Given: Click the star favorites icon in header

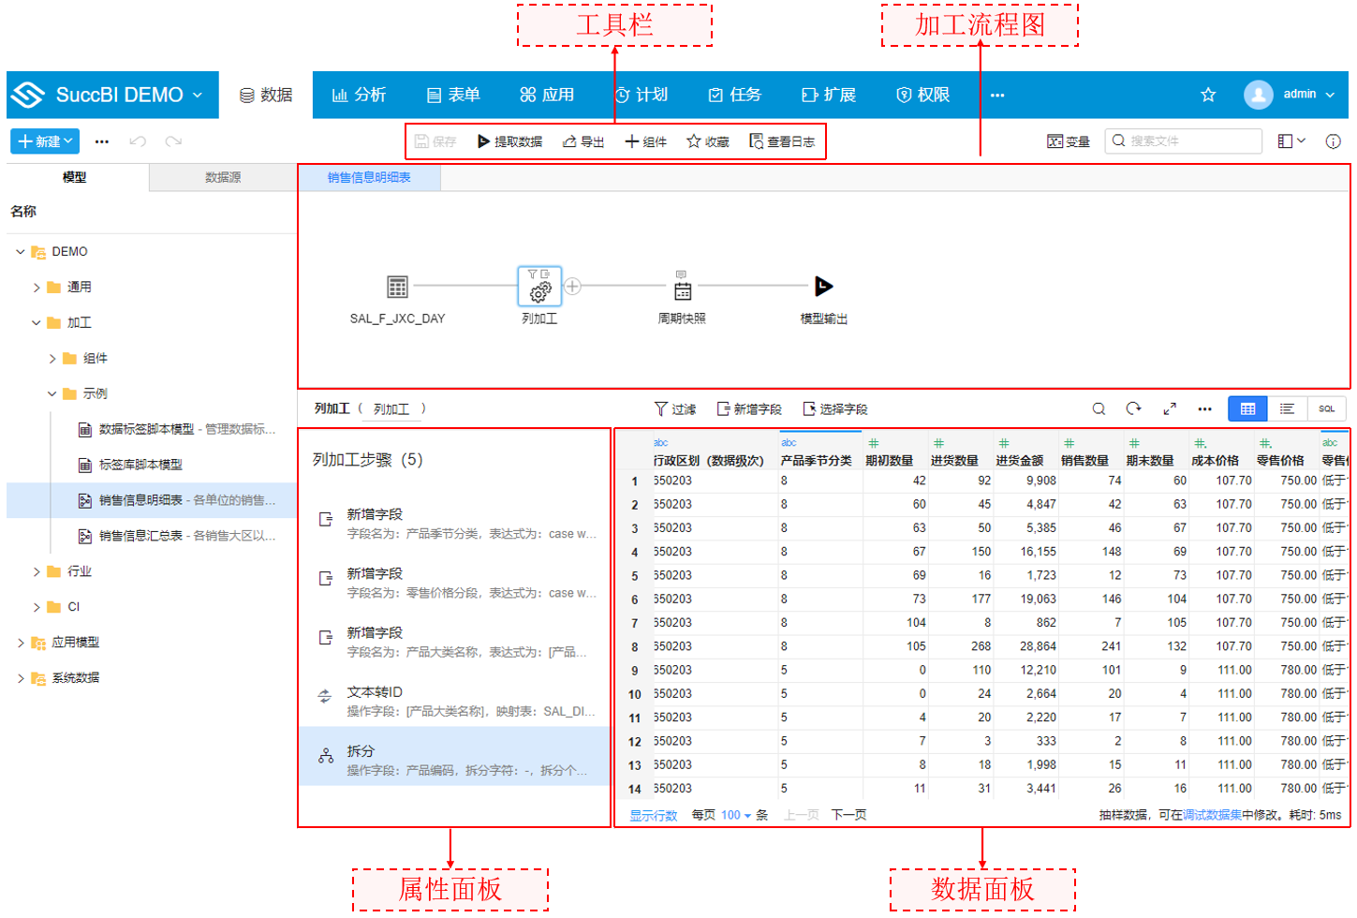Looking at the screenshot, I should (1208, 95).
